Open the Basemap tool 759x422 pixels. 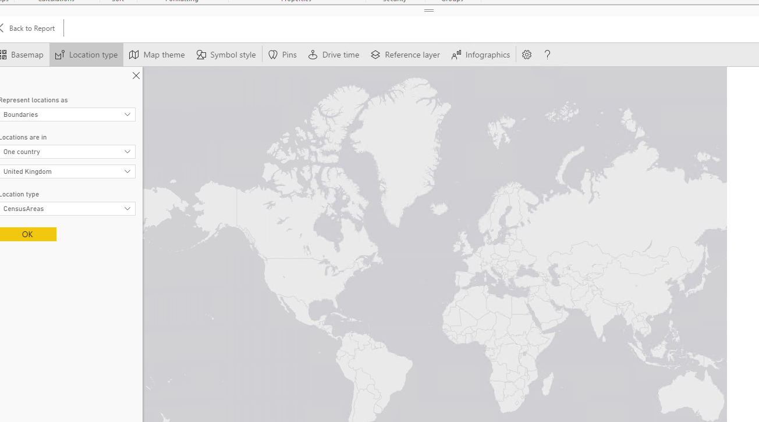[22, 55]
